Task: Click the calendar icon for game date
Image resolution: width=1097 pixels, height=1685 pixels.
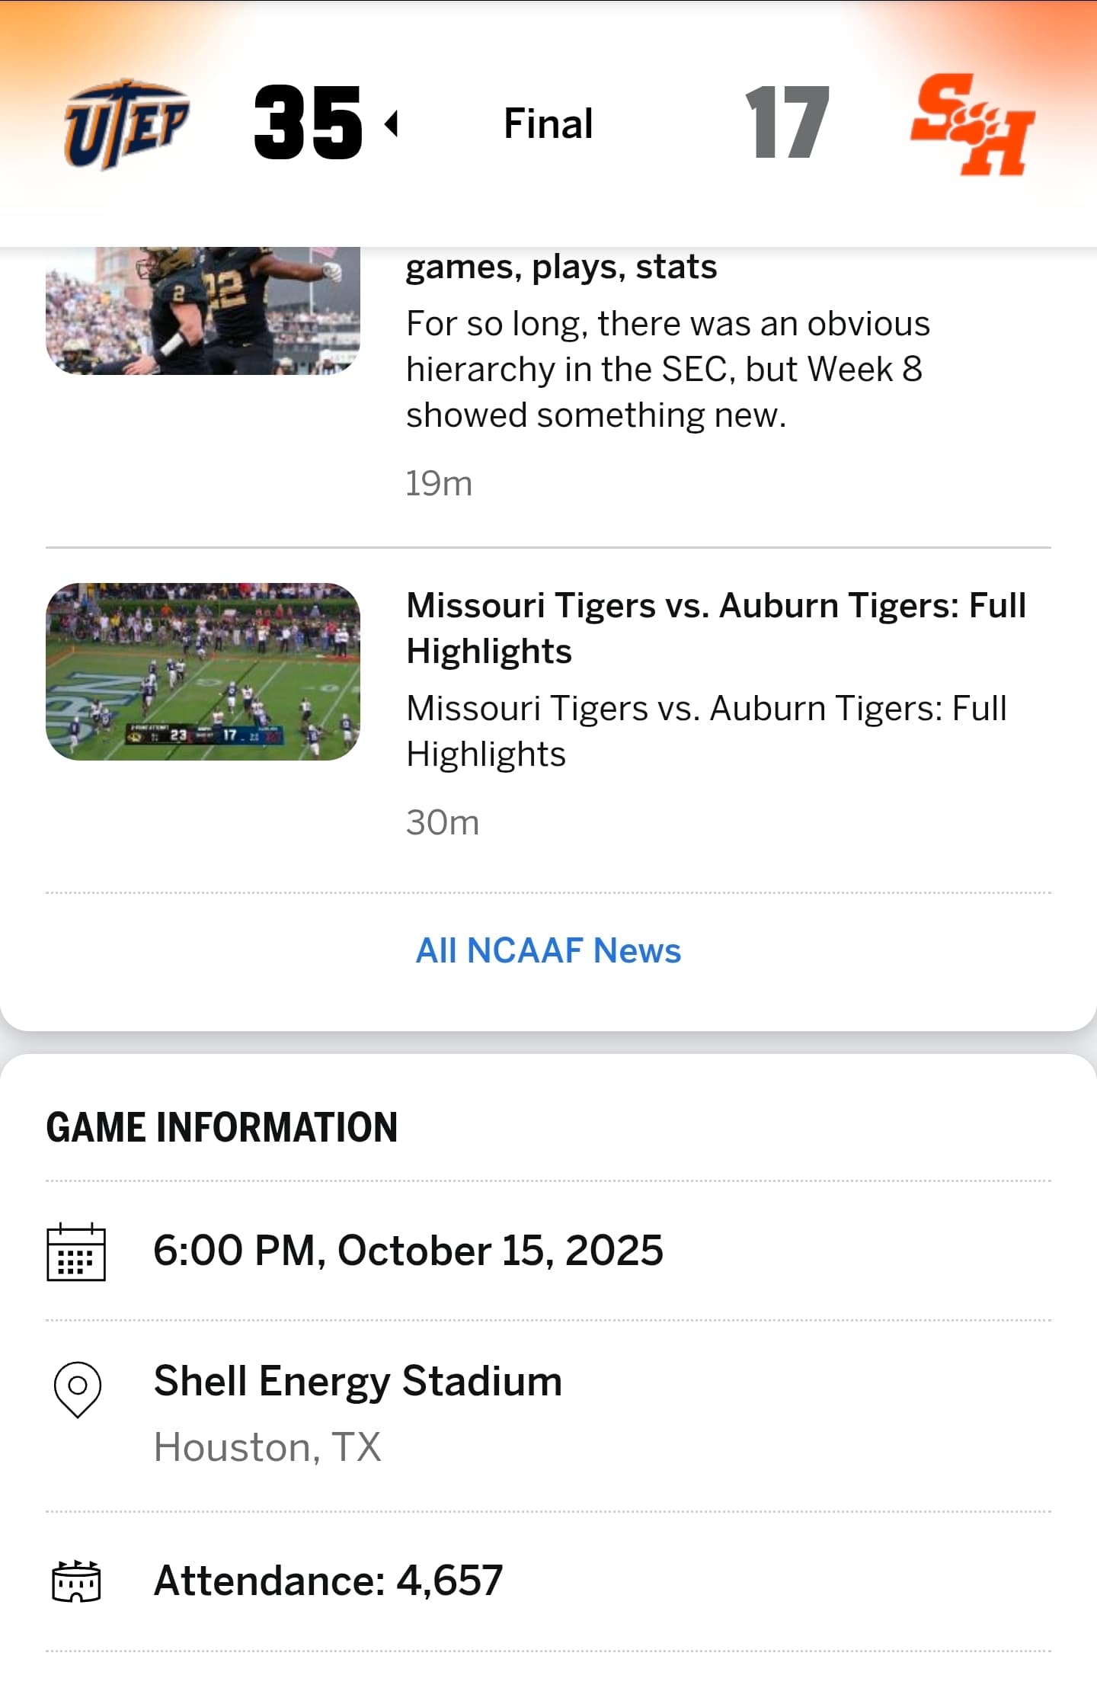Action: coord(76,1252)
